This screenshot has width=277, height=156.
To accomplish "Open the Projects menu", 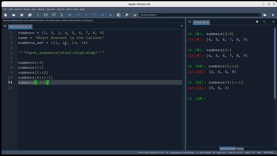I will coord(61,9).
